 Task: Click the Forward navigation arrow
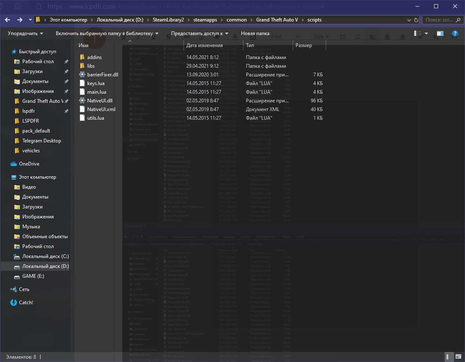20,20
